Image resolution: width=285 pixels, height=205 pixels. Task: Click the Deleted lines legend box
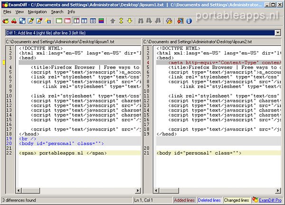[x=209, y=200]
